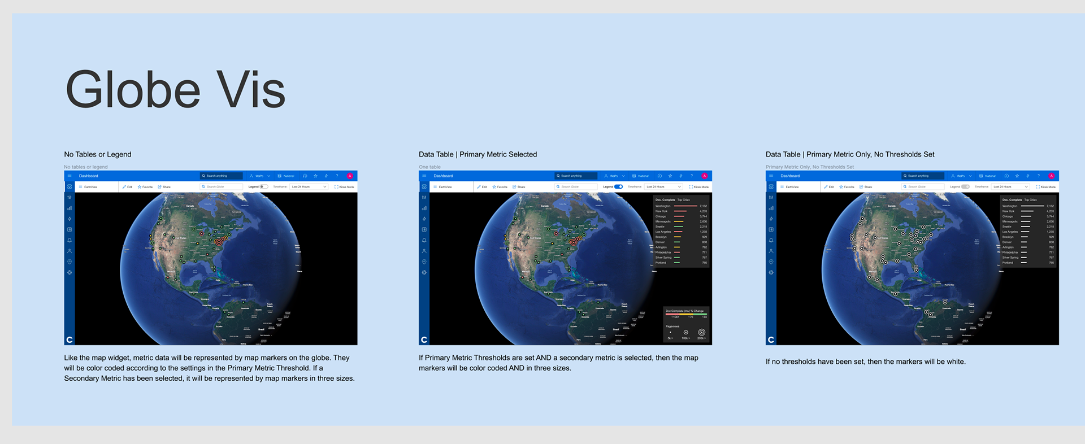Click bottom C logo in No Thresholds Set mockup
The image size is (1085, 444).
(x=771, y=339)
